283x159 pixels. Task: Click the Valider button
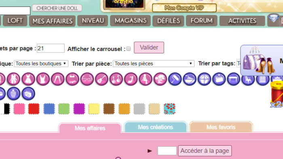click(x=149, y=47)
